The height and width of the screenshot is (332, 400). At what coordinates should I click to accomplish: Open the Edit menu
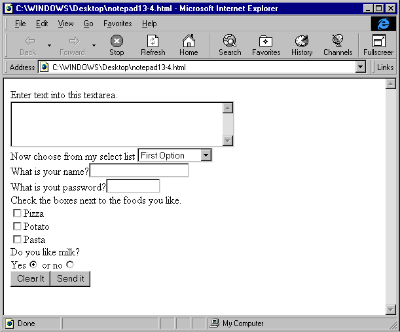click(42, 24)
